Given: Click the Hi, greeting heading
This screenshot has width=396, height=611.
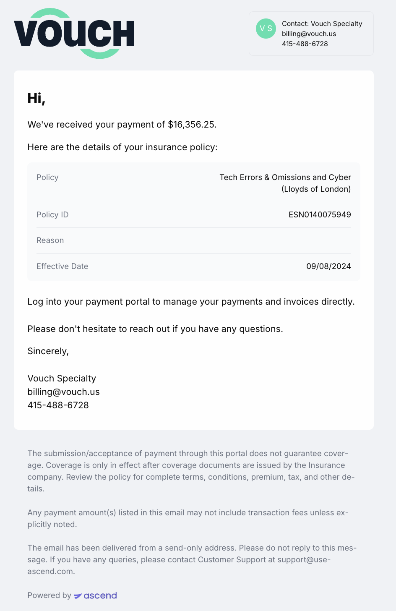Looking at the screenshot, I should tap(36, 98).
